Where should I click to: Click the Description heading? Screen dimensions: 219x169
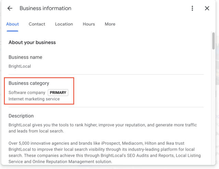point(21,116)
